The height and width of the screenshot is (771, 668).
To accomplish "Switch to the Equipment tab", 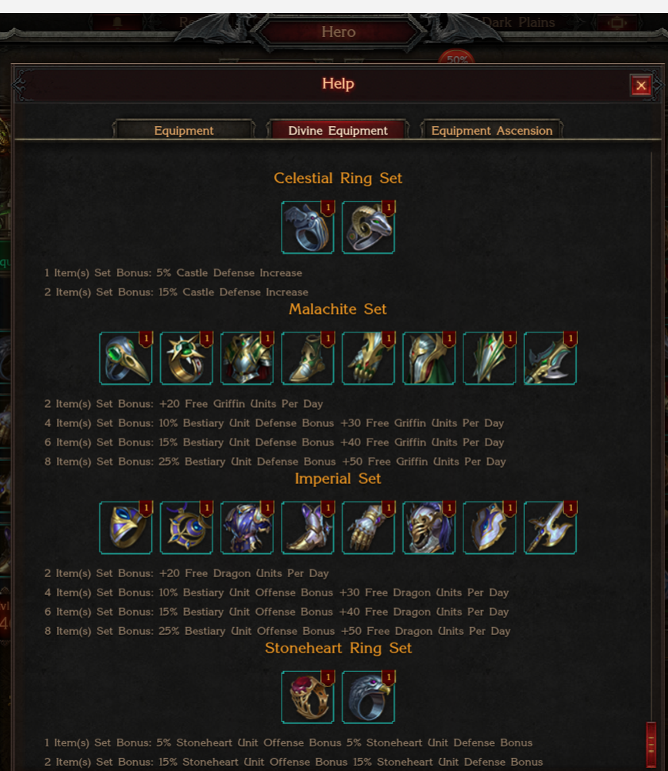I will [184, 130].
